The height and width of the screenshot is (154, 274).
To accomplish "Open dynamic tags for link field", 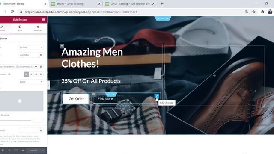I will (x=41, y=67).
